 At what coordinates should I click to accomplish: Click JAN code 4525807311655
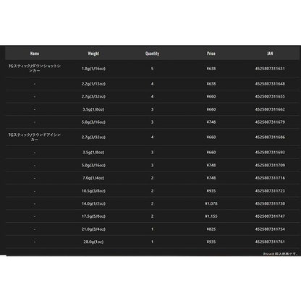(x=270, y=96)
